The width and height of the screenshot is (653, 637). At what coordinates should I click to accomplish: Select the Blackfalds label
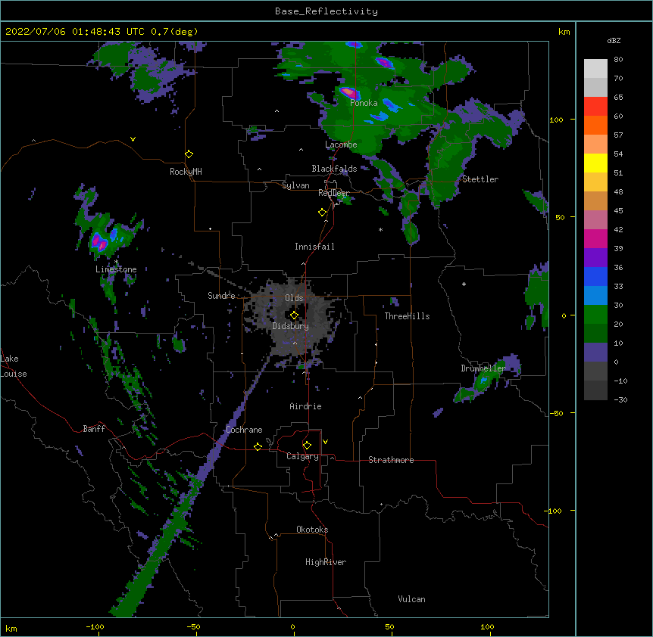[334, 169]
